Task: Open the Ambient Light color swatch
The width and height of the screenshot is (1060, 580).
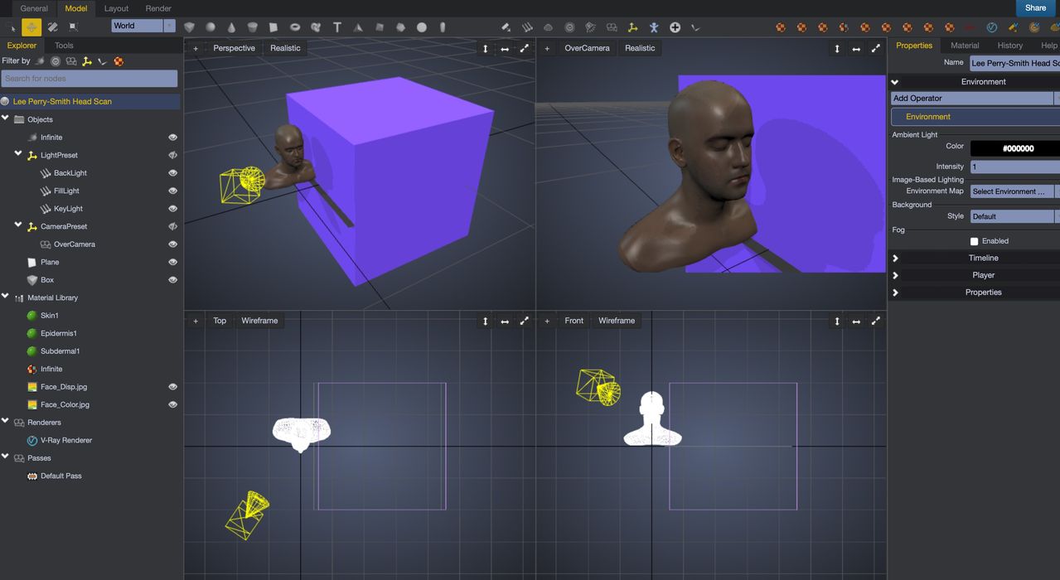Action: 1017,148
